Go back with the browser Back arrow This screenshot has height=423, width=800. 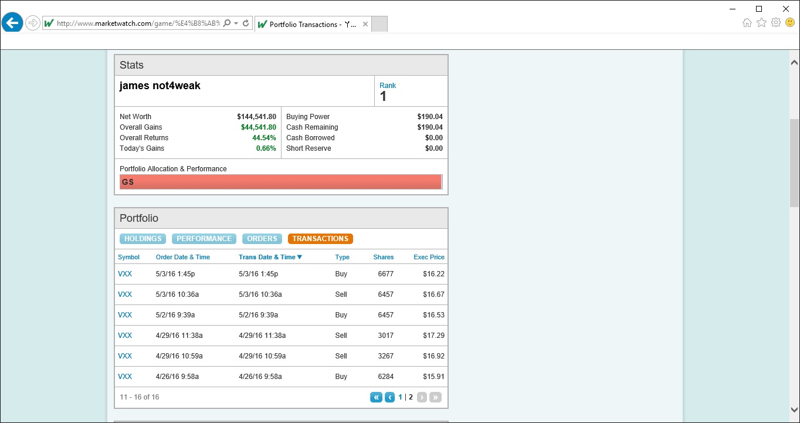tap(12, 23)
